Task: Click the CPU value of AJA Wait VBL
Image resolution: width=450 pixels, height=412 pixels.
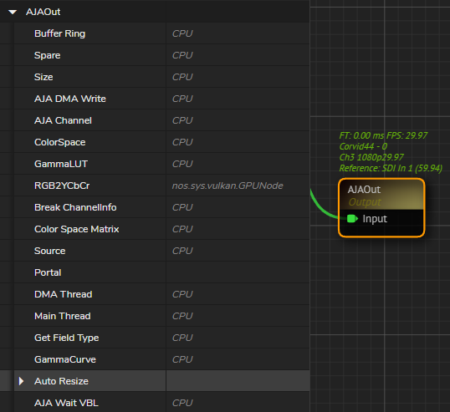Action: [x=182, y=403]
